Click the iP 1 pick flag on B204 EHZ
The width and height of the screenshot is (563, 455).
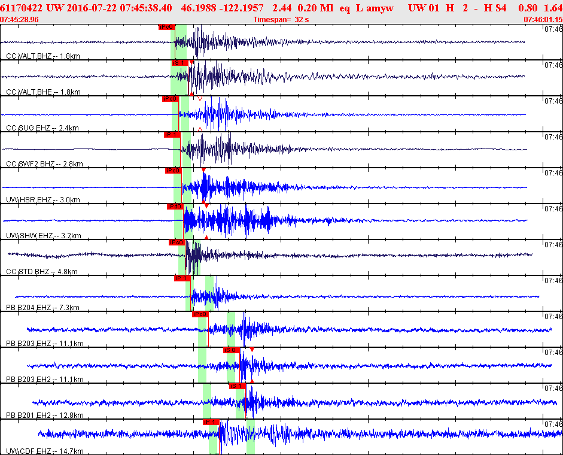point(182,278)
